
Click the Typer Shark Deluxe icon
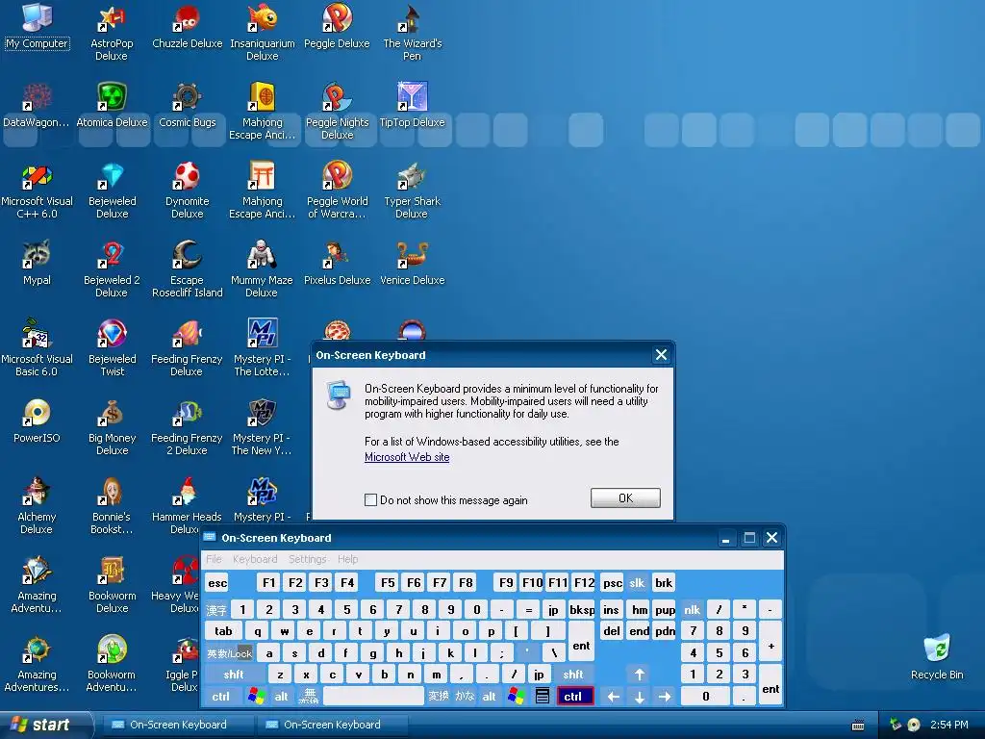(x=412, y=190)
